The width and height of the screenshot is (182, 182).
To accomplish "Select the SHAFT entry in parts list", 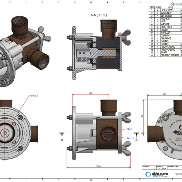I will click(166, 52).
